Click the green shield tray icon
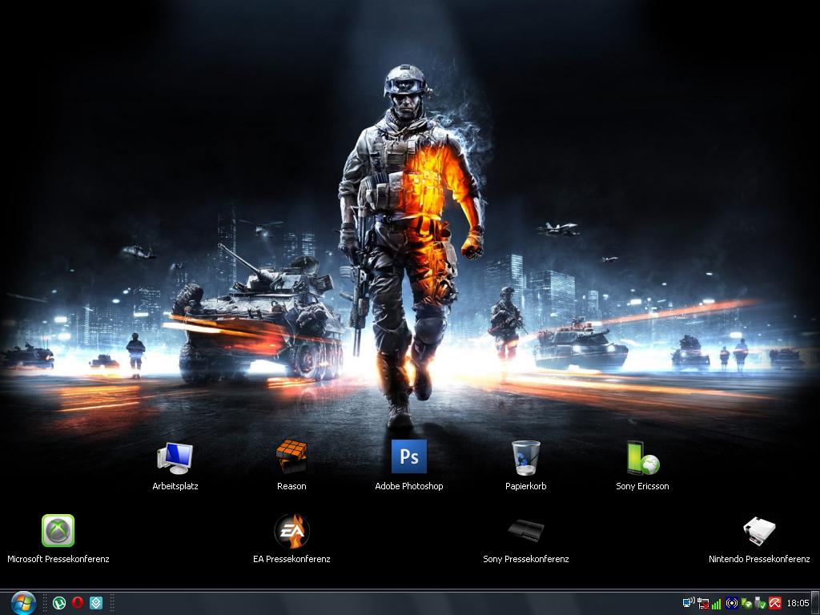 [746, 604]
